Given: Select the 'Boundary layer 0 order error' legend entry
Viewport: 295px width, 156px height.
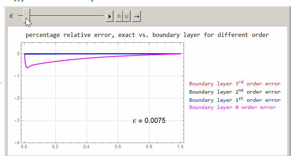Looking at the screenshot, I should pyautogui.click(x=232, y=108).
